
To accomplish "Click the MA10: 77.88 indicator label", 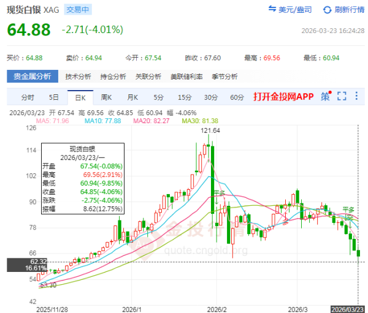I will pos(103,121).
